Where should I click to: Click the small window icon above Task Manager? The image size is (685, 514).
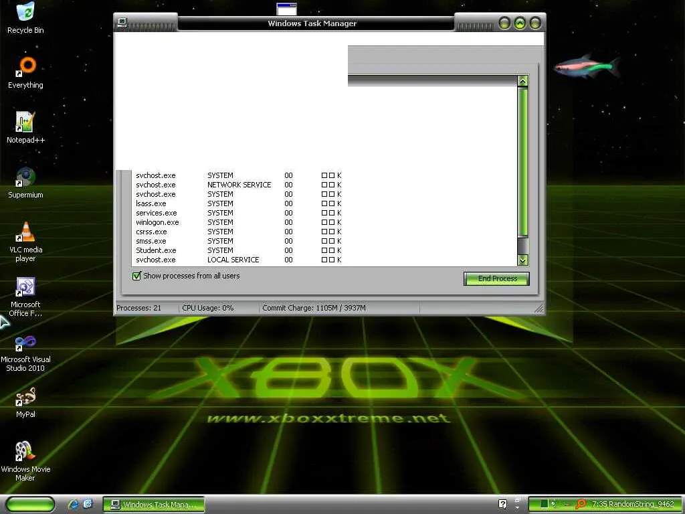coord(286,9)
